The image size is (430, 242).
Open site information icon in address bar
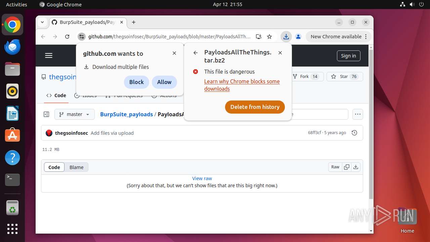click(82, 37)
